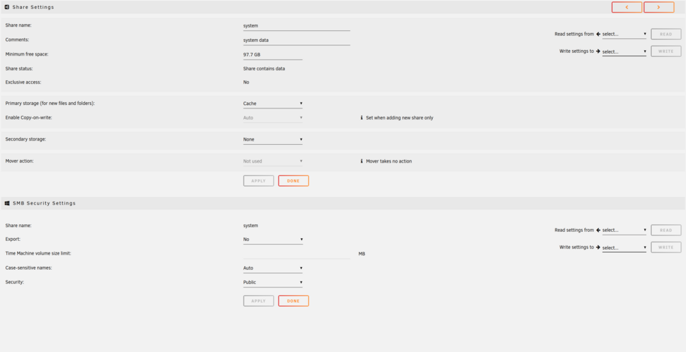Viewport: 686px width, 352px height.
Task: Click 'Primary storage (for new files and folders):' label
Action: [x=50, y=104]
